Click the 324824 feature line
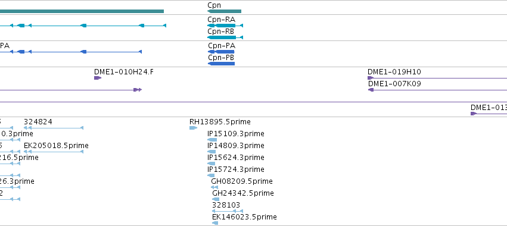Screen dimensions: 507x226 click(x=54, y=128)
